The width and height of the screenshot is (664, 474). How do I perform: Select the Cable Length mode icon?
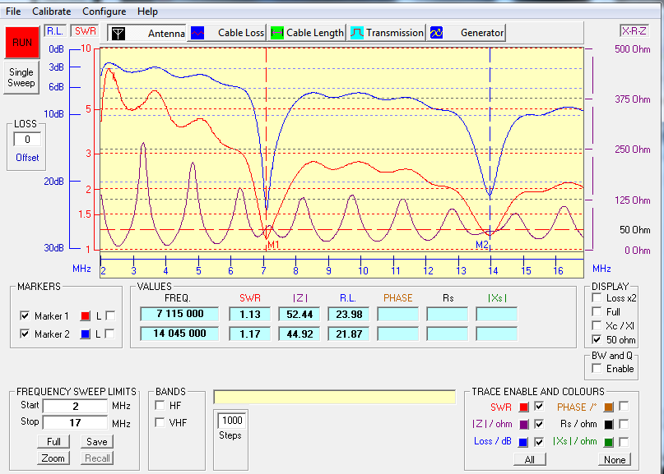click(277, 33)
